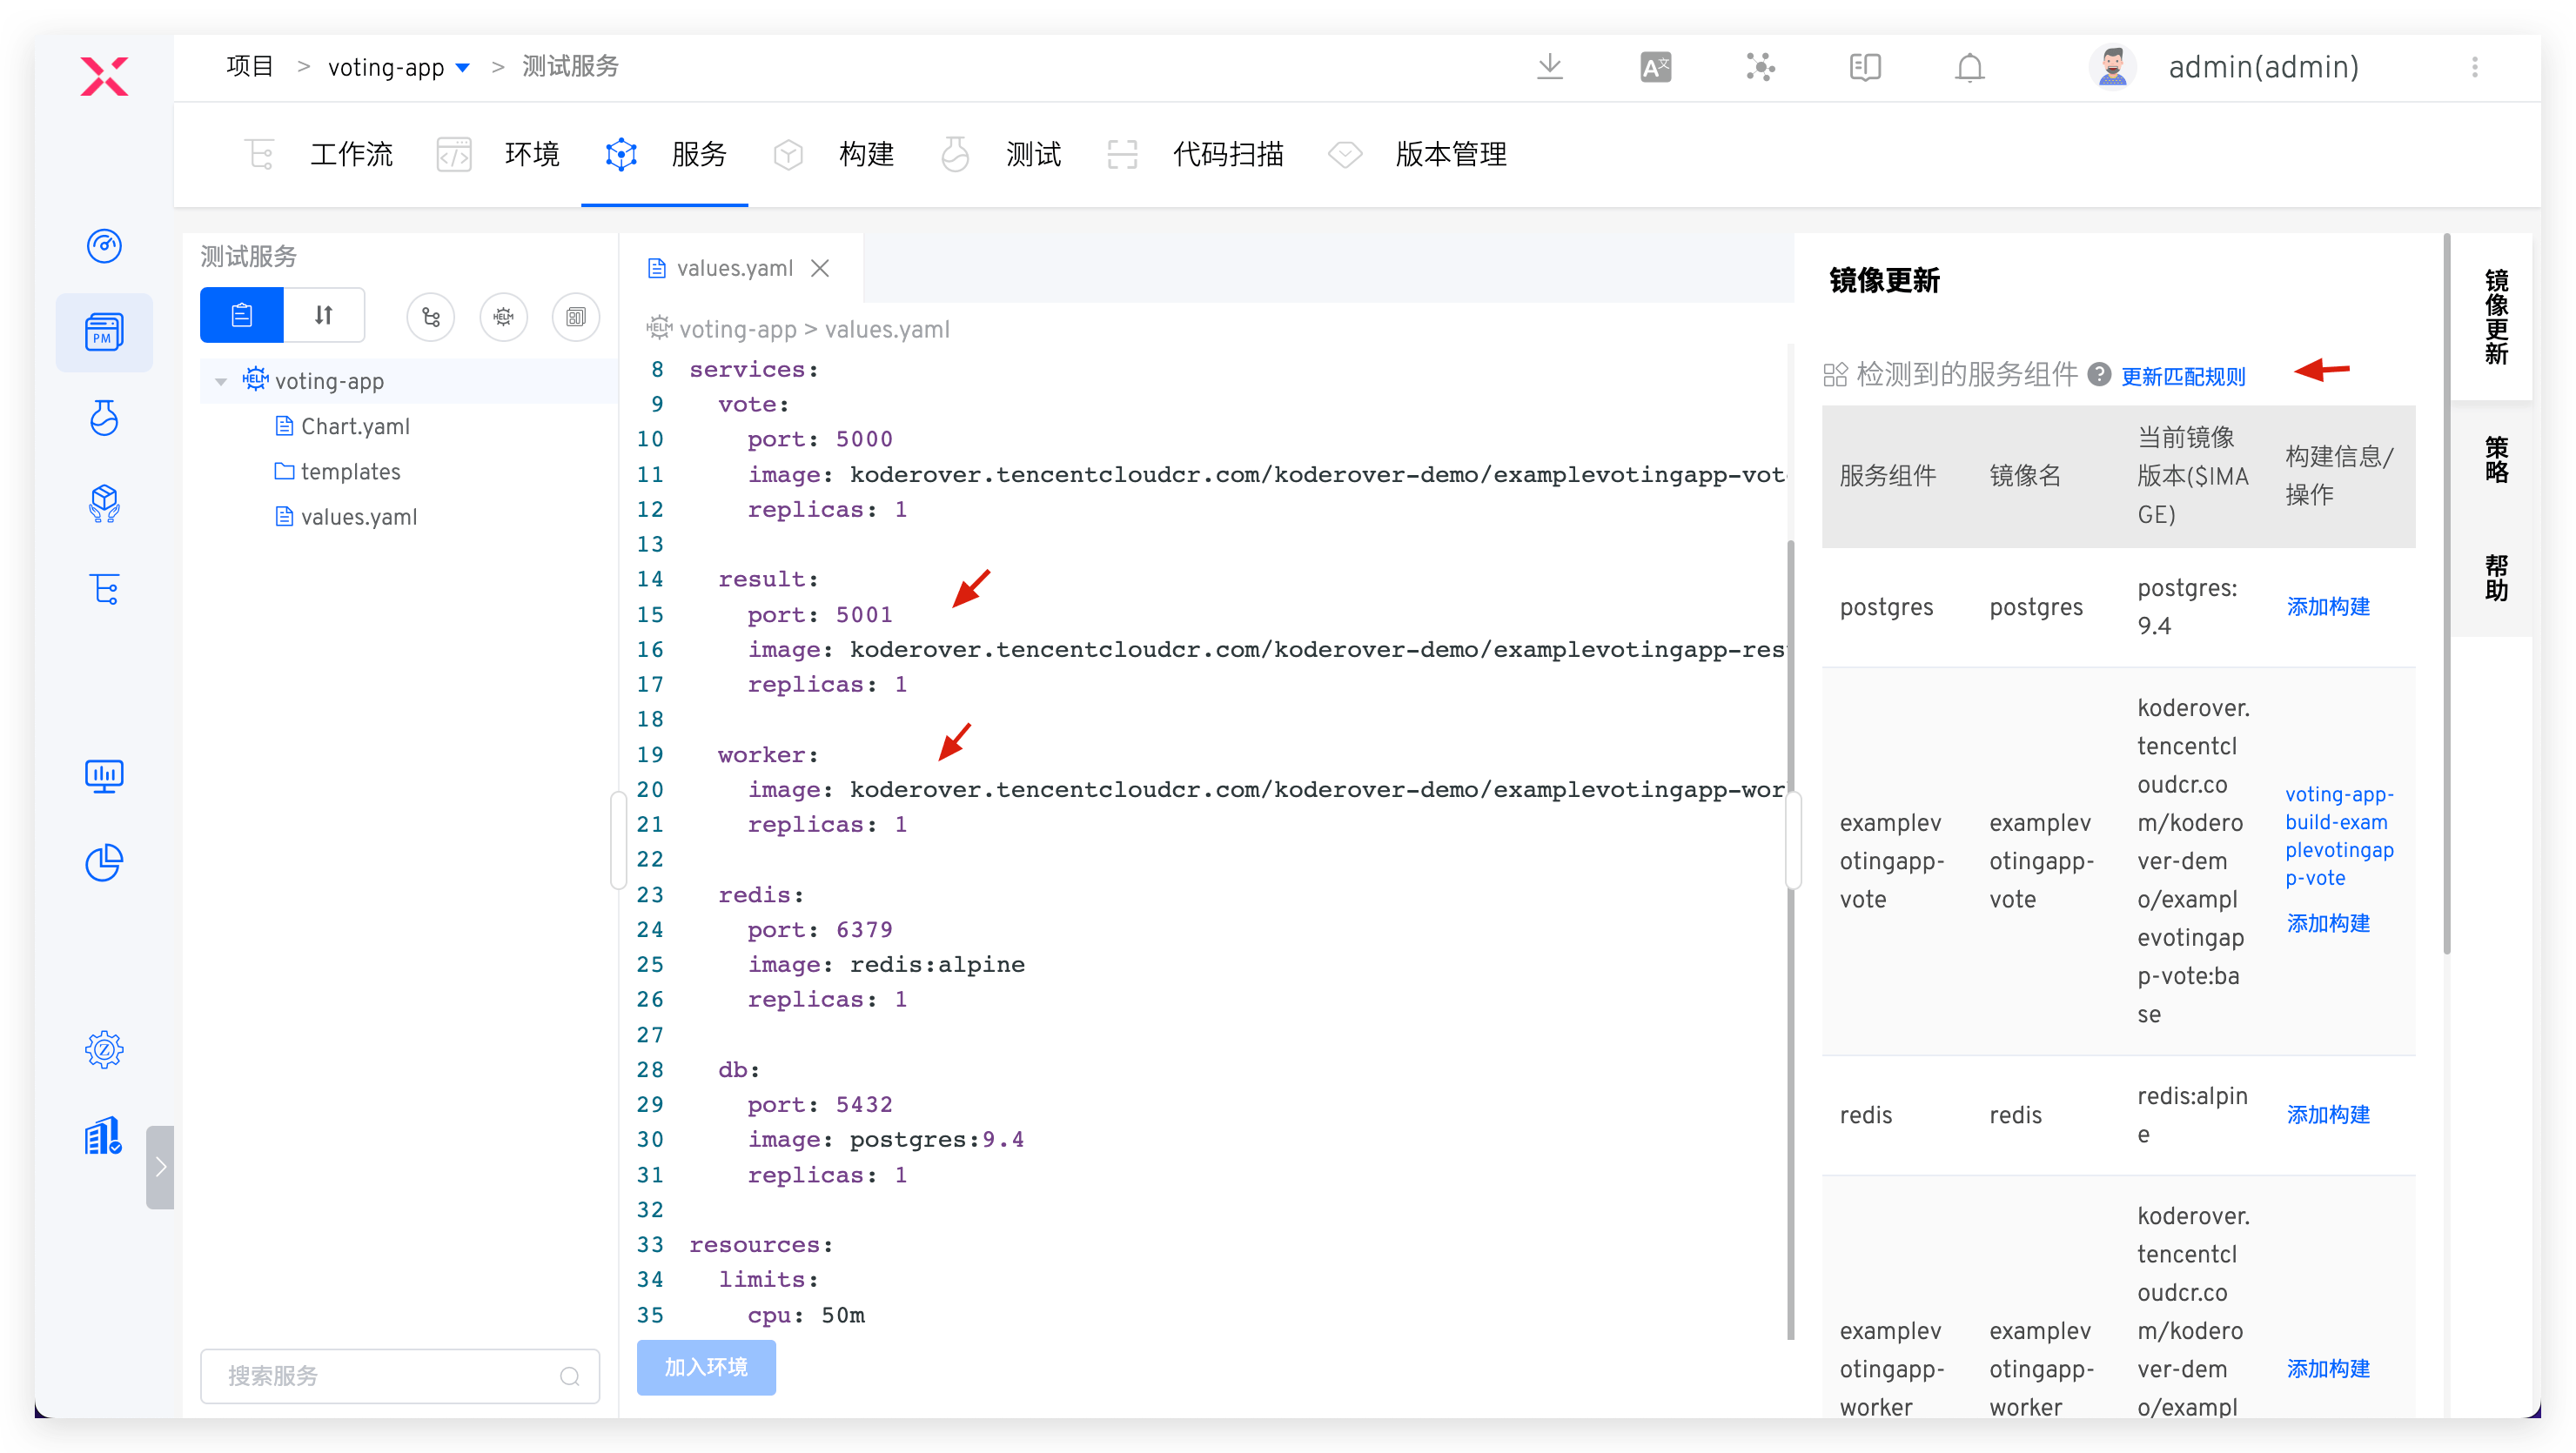Screen dimensions: 2576x1453
Task: Click 更新匹配规则 link
Action: point(2183,377)
